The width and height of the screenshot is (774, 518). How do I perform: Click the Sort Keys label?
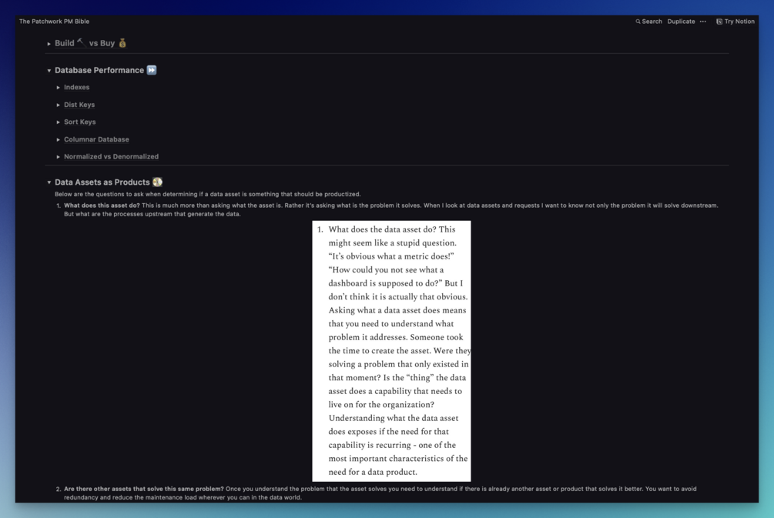point(79,122)
